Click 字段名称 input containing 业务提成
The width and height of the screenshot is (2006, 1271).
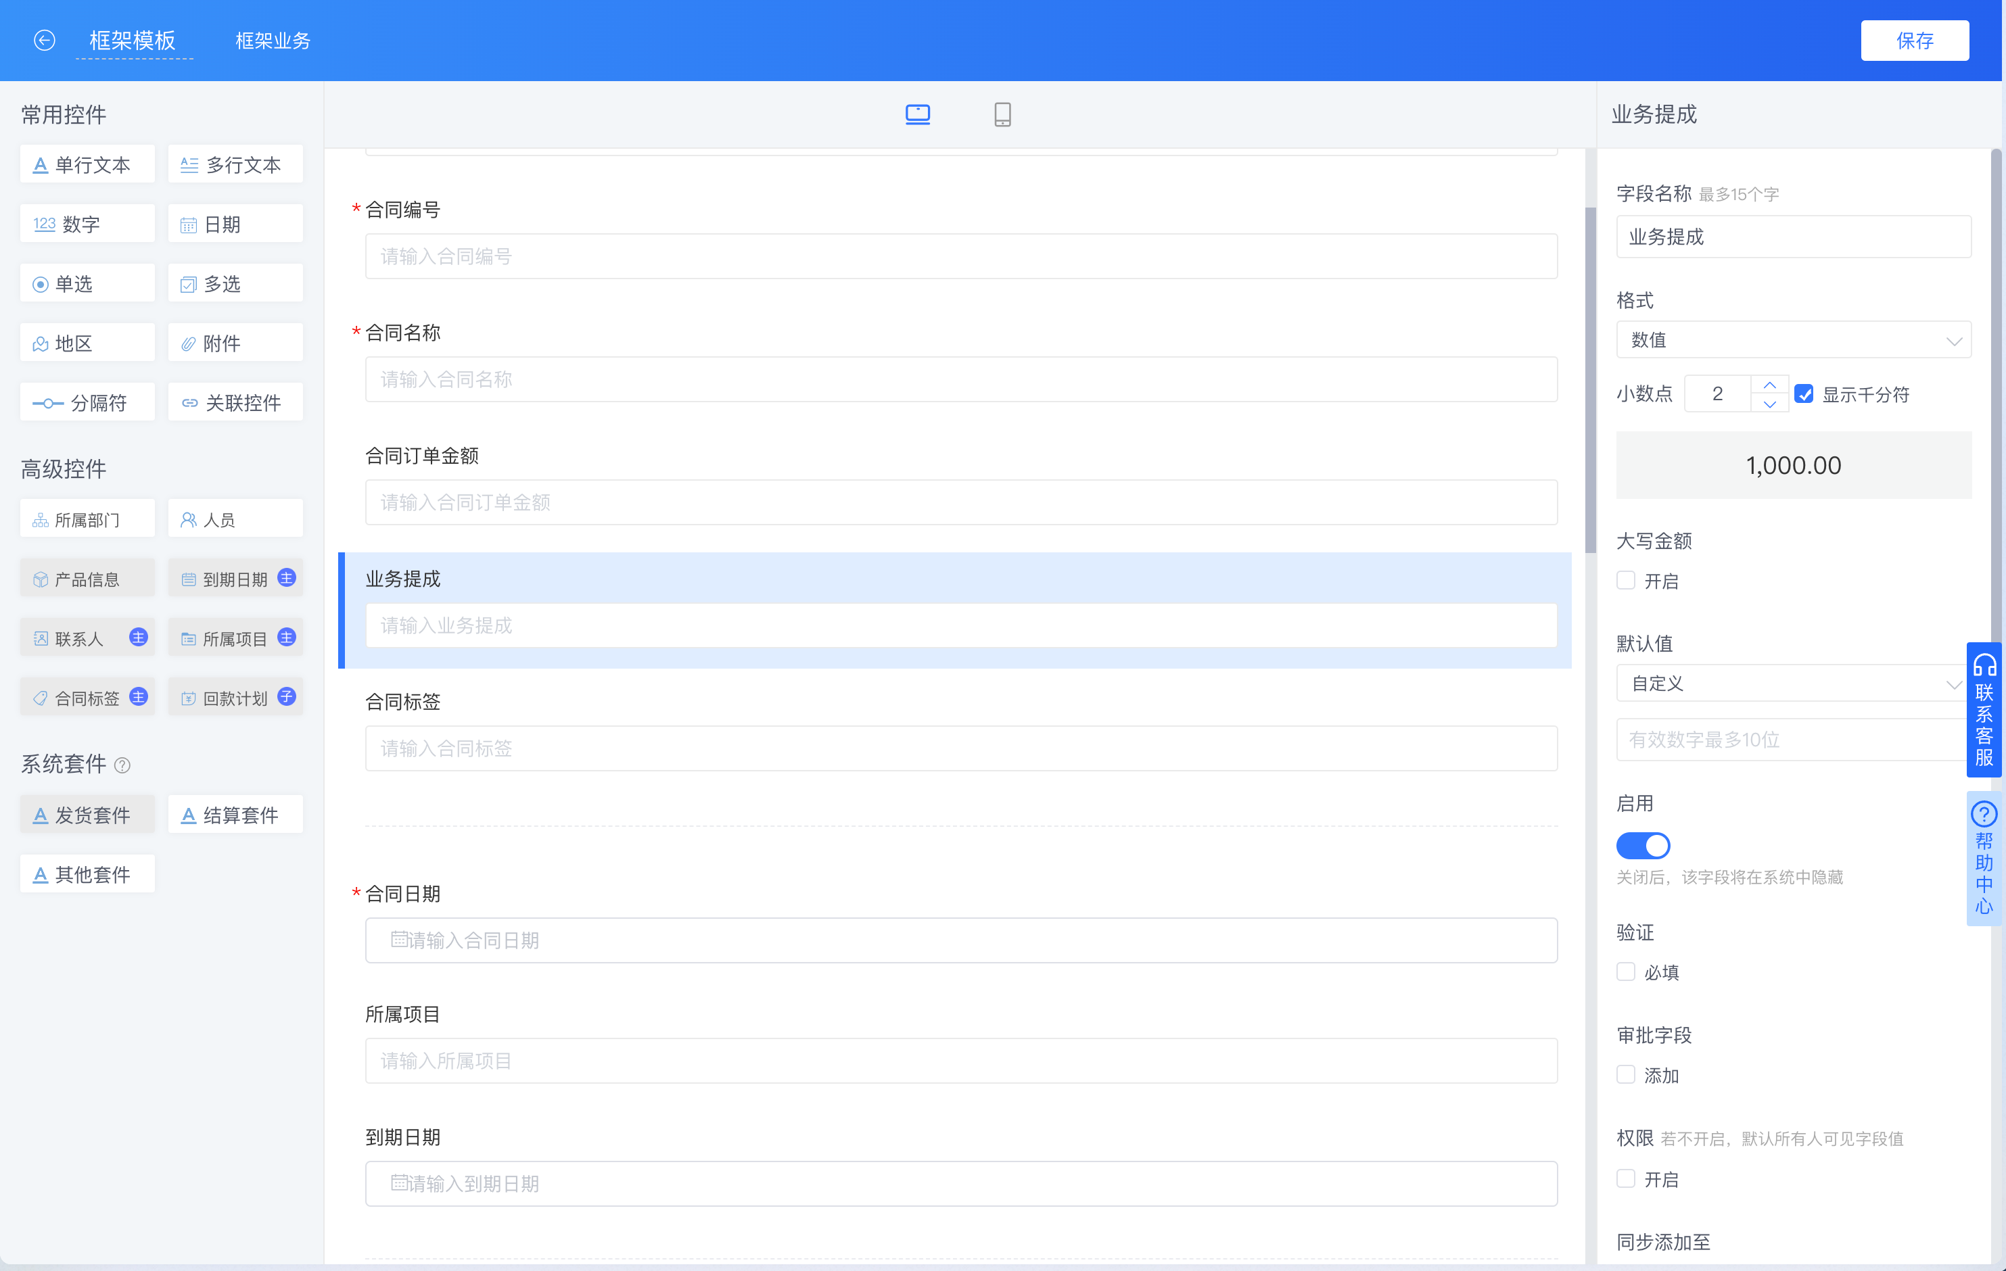[x=1794, y=237]
